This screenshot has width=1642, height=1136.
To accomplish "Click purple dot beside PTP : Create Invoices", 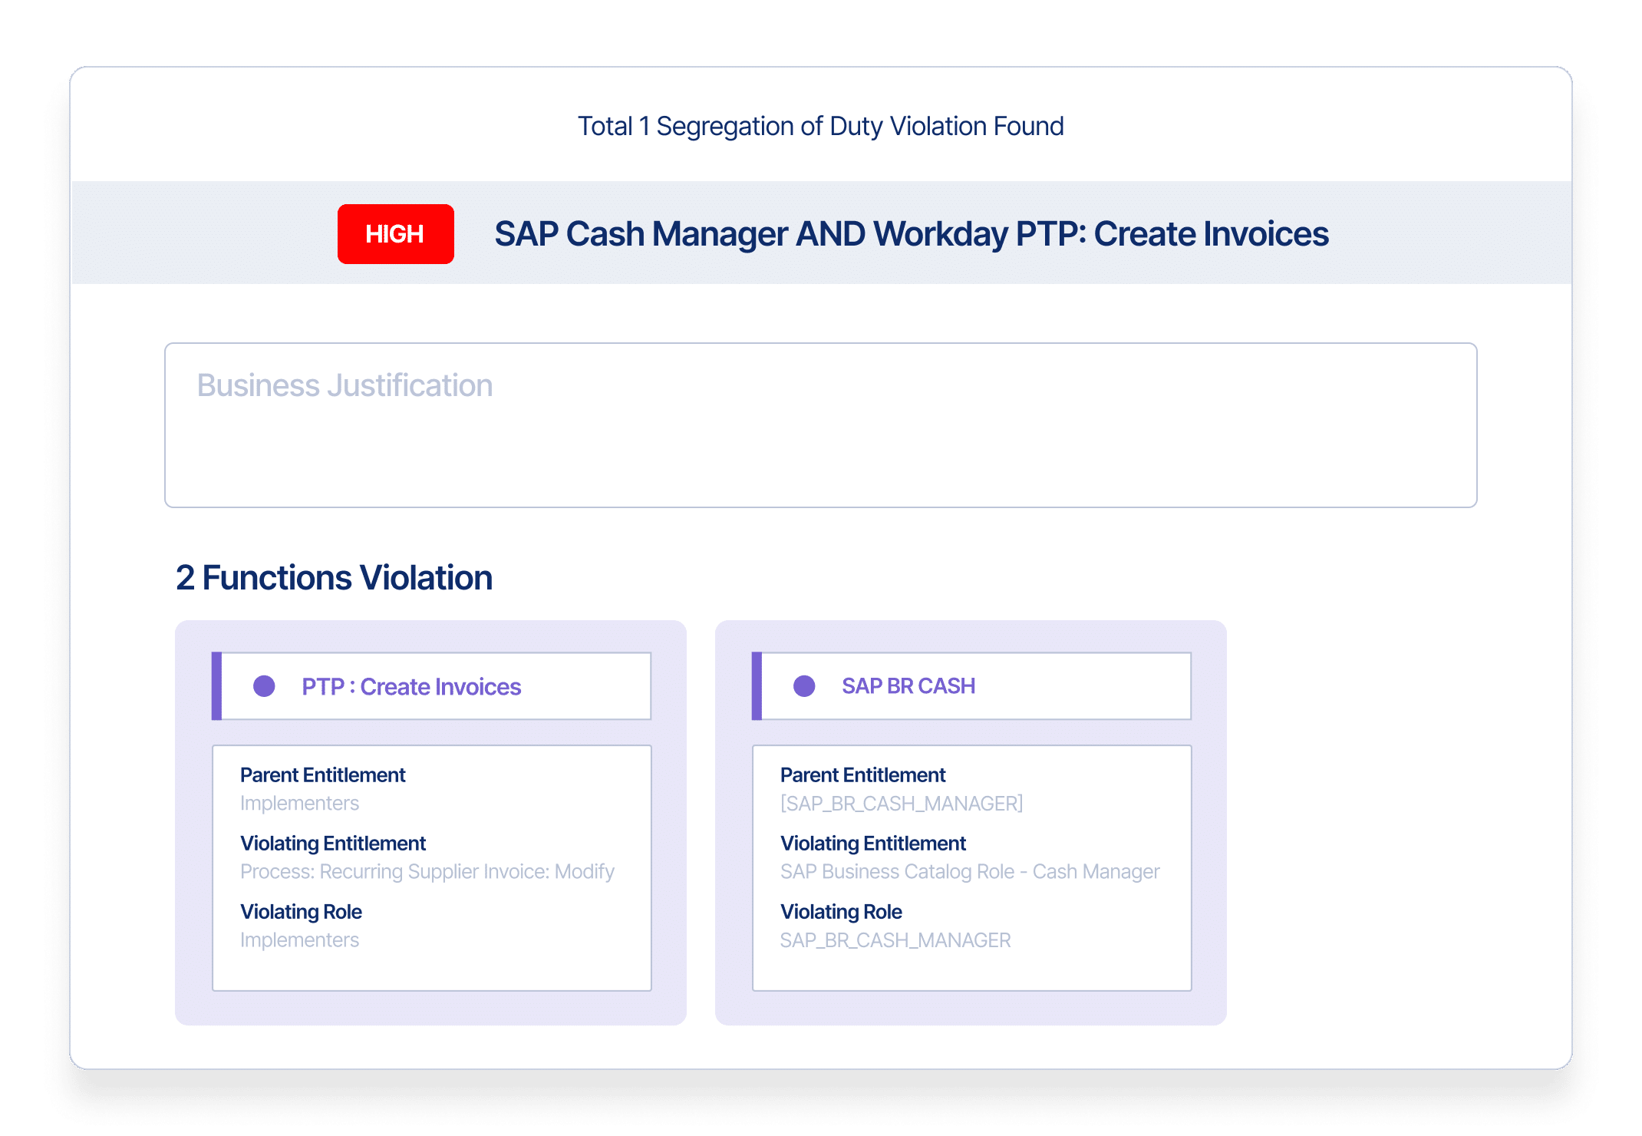I will pyautogui.click(x=264, y=686).
